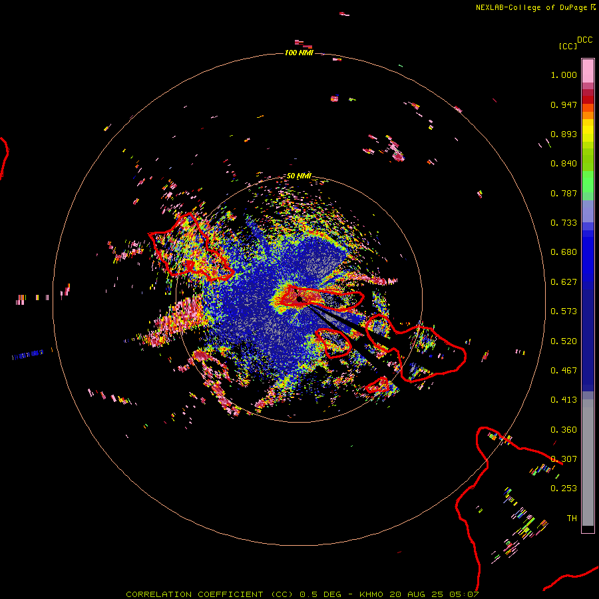Click the [CC] units label
Viewport: 599px width, 599px height.
click(x=568, y=46)
